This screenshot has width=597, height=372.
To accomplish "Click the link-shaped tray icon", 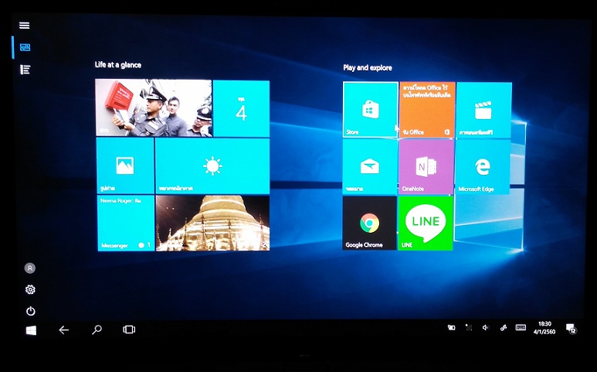I will coord(503,327).
